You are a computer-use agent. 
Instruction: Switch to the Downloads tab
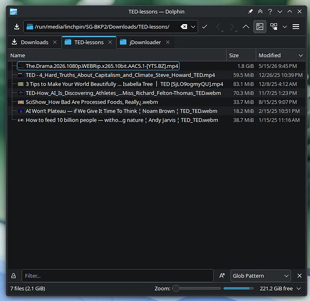tap(34, 42)
